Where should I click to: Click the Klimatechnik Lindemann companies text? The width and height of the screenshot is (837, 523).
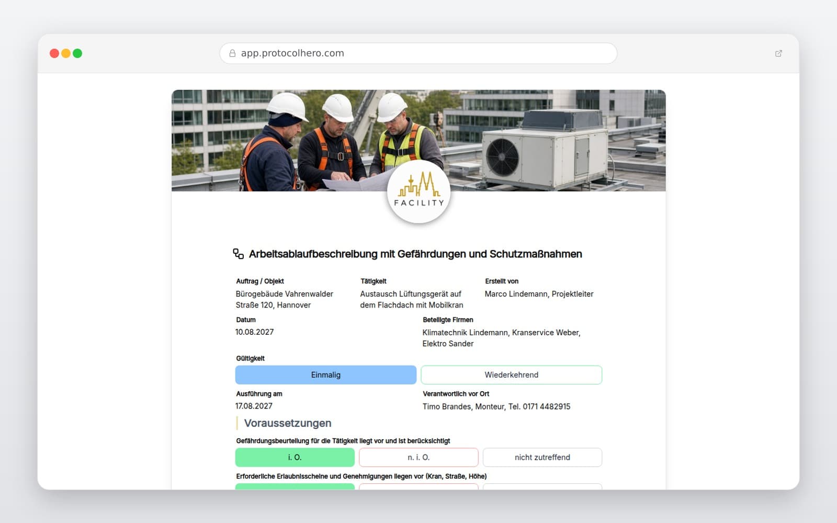coord(501,338)
